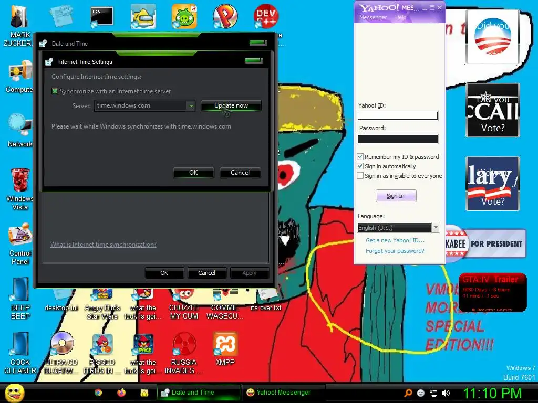This screenshot has width=538, height=403.
Task: Click the Sign In button
Action: pyautogui.click(x=396, y=196)
